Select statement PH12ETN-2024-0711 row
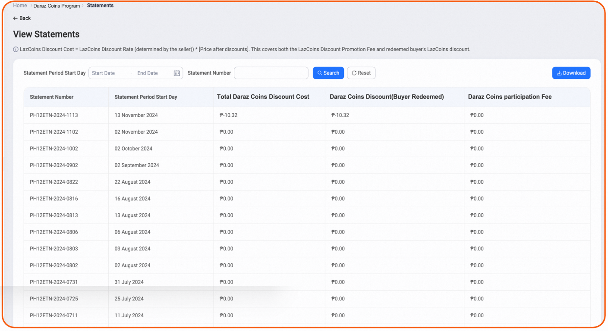 54,315
